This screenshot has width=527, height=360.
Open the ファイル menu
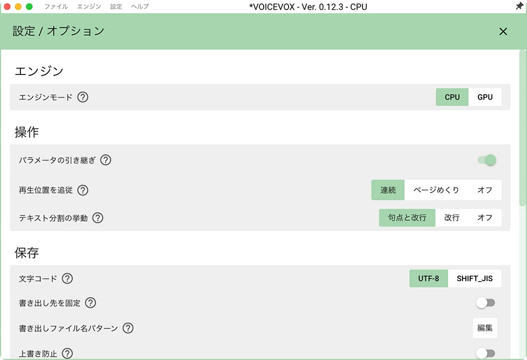pyautogui.click(x=56, y=7)
